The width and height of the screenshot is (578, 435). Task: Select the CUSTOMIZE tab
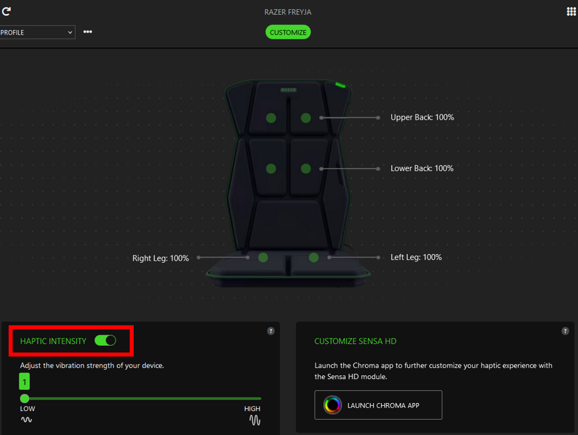(x=287, y=31)
